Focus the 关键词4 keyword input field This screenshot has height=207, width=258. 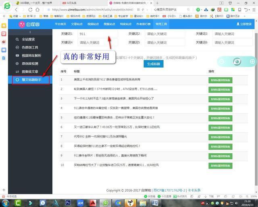click(98, 42)
